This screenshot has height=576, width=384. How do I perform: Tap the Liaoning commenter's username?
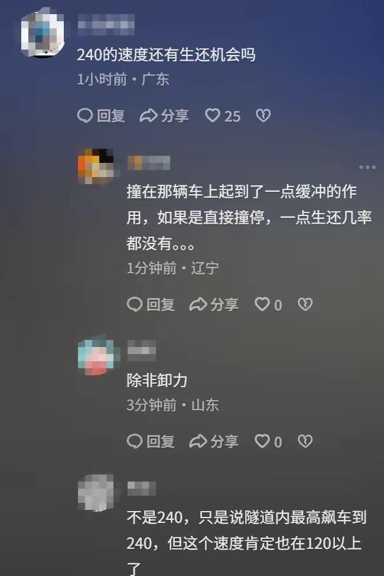(149, 163)
